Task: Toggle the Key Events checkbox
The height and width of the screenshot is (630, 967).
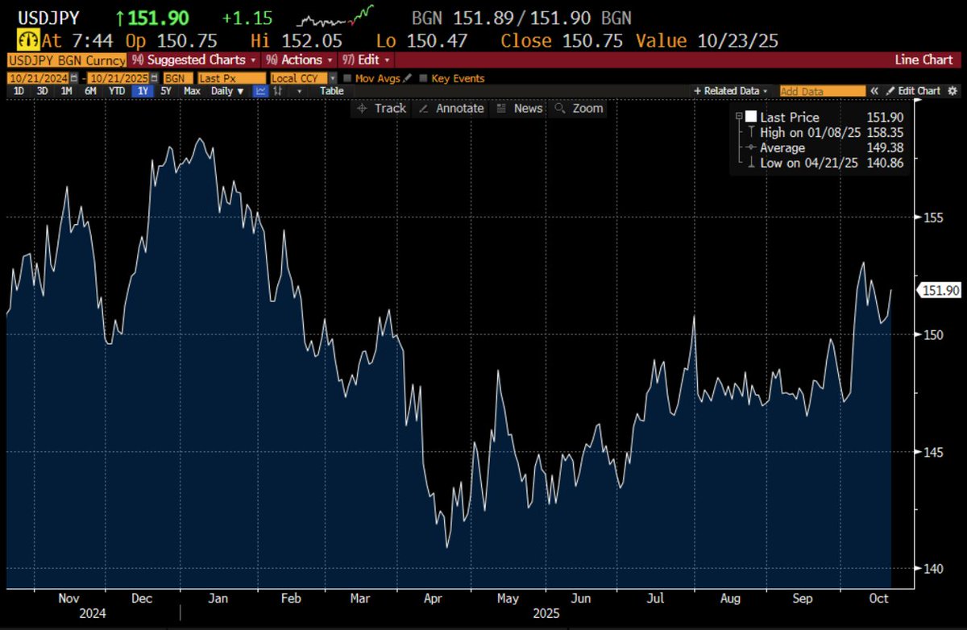Action: pyautogui.click(x=425, y=77)
